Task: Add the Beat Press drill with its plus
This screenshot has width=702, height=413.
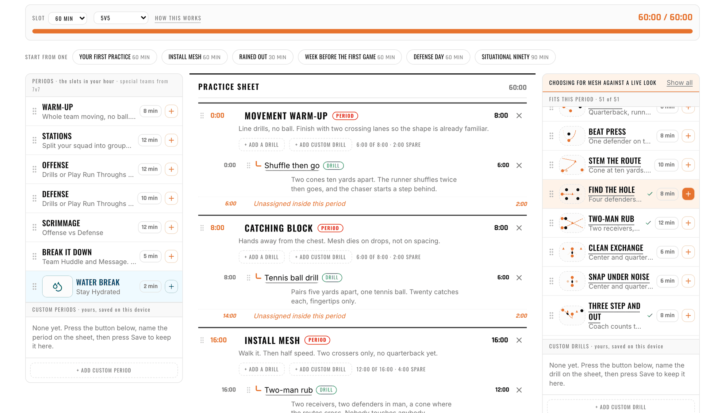Action: click(x=688, y=136)
